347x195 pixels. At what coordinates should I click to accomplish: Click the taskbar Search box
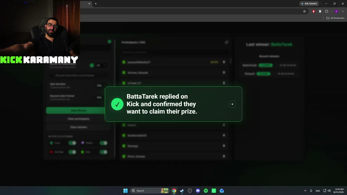[150, 191]
